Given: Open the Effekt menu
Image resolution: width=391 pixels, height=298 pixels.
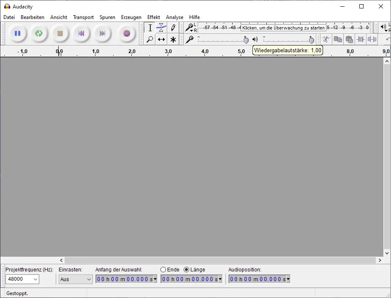Looking at the screenshot, I should pos(153,17).
